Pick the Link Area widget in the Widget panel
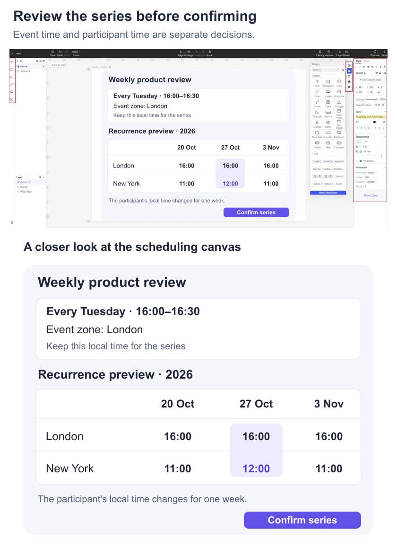Viewport: 397px width, 549px height. pos(339,93)
